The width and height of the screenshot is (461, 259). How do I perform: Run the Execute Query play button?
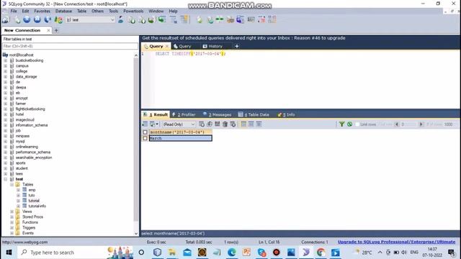27,19
